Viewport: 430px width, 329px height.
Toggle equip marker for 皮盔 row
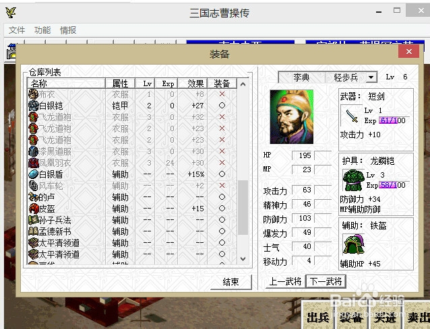tap(222, 209)
